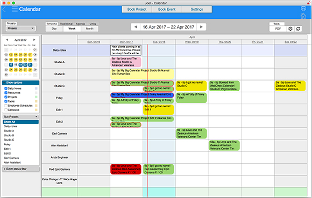Screen dimensions: 312x198
Task: Open Saturday Studio C yellow event
Action: tap(290, 86)
